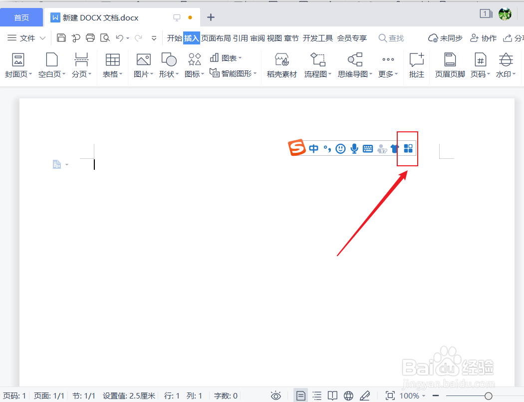Screen dimensions: 524x402
Task: Go to the 首页 home tab
Action: pyautogui.click(x=21, y=17)
